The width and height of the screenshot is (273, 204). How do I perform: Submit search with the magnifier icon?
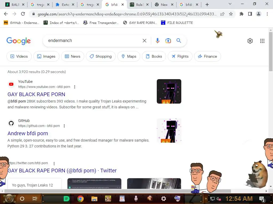179,41
